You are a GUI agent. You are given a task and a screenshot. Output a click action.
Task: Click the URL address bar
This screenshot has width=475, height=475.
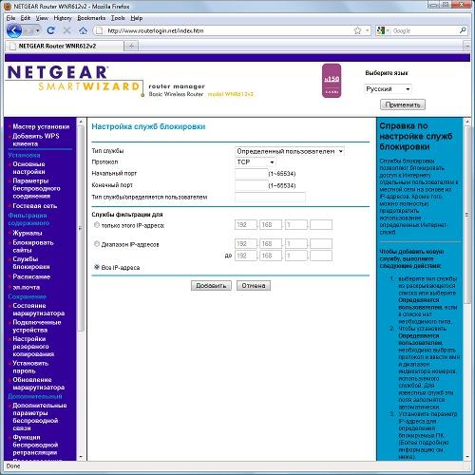(x=228, y=30)
